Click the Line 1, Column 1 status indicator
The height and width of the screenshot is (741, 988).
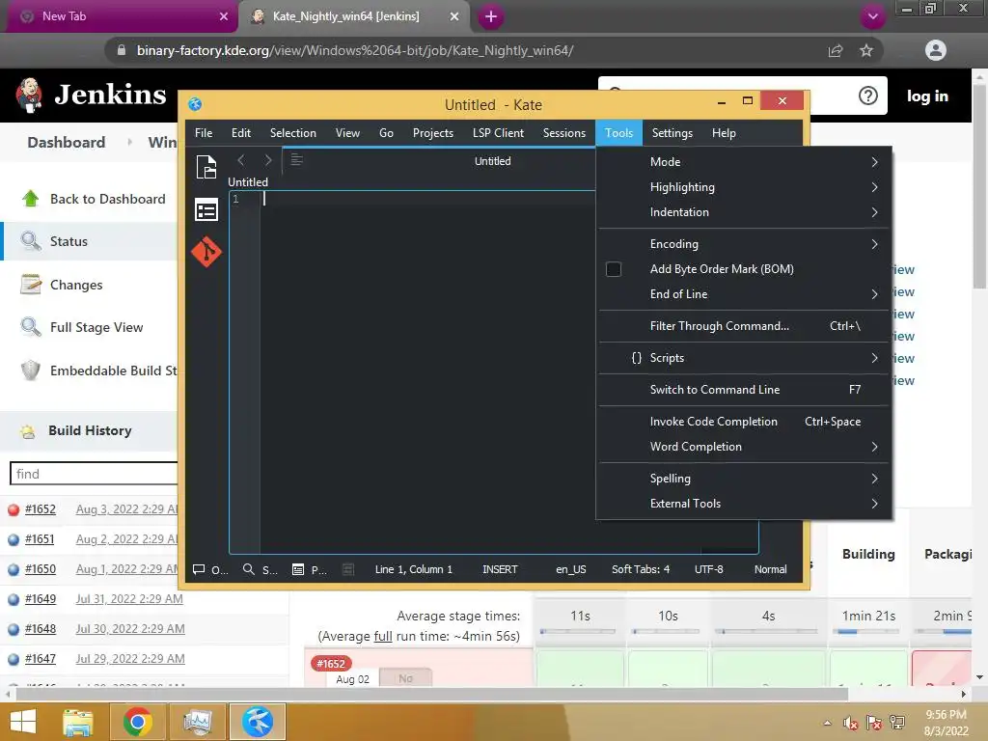(413, 569)
